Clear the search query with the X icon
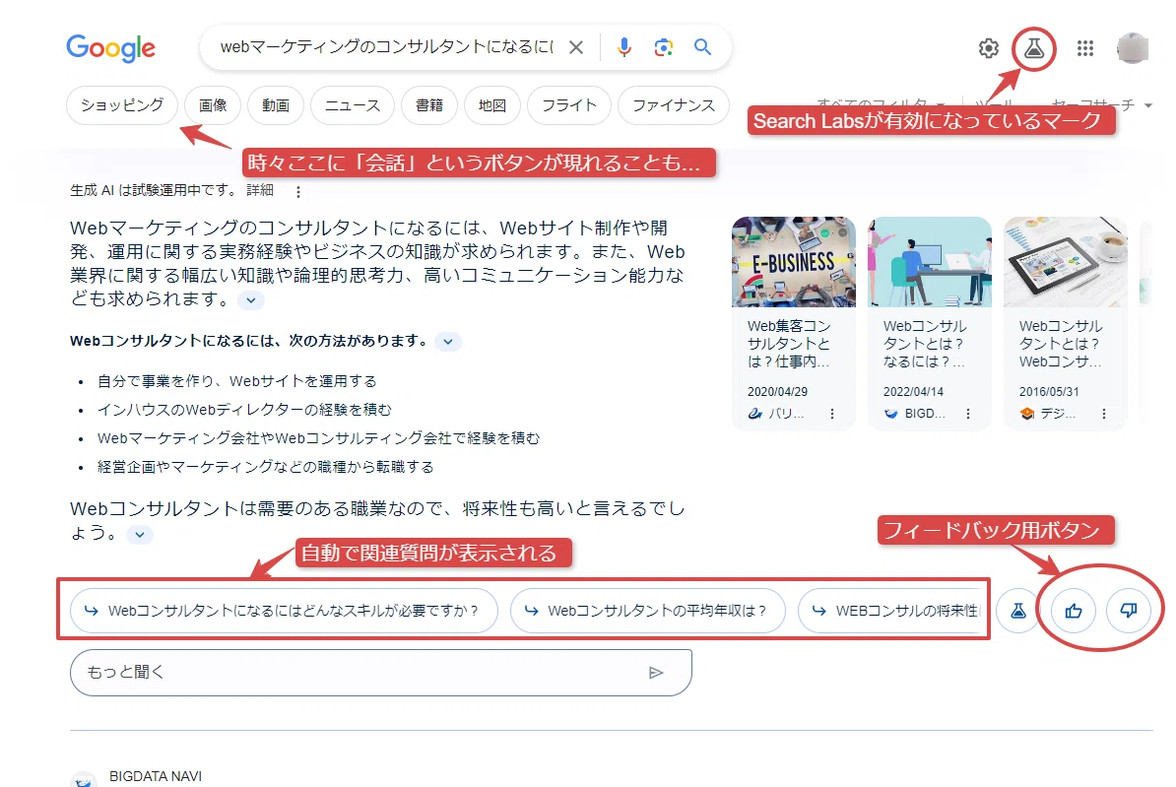 (576, 47)
